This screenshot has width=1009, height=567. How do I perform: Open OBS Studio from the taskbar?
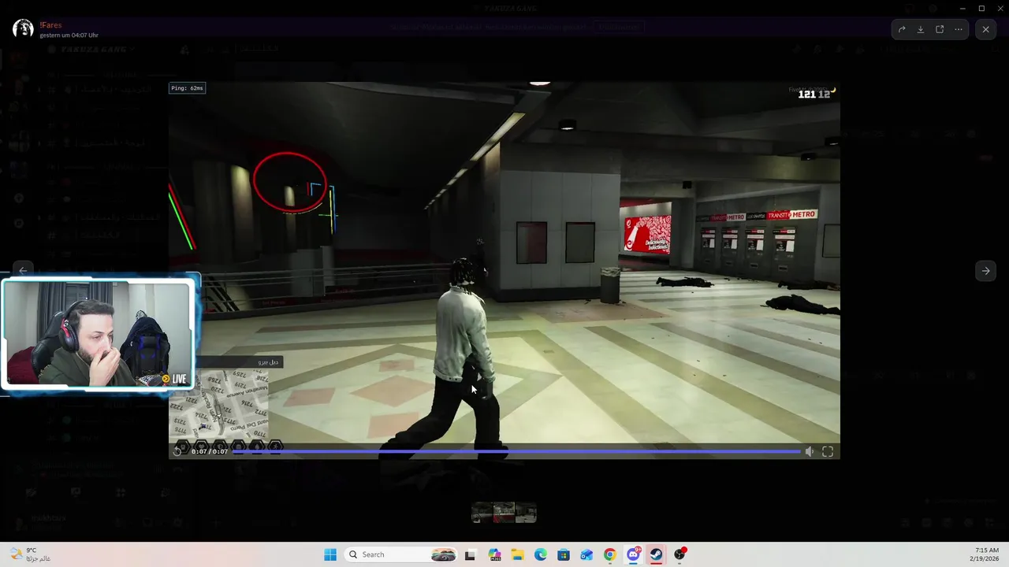click(x=679, y=554)
